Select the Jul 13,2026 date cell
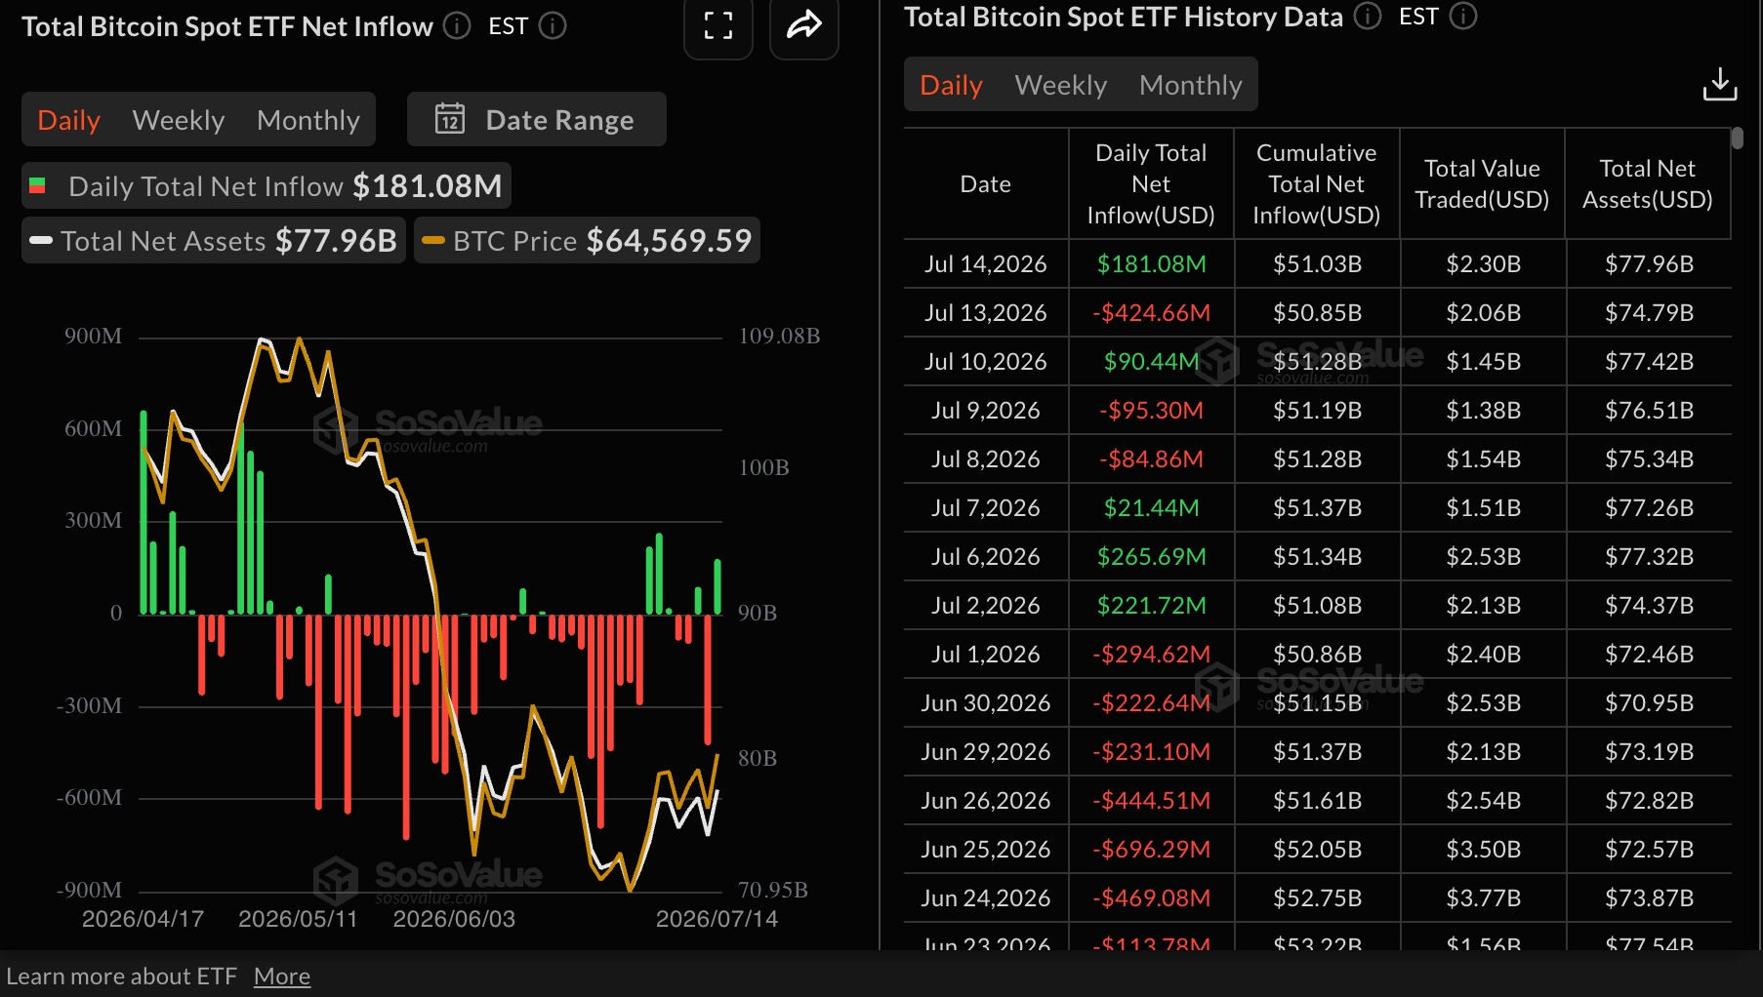Screen dimensions: 1763x997 [986, 313]
